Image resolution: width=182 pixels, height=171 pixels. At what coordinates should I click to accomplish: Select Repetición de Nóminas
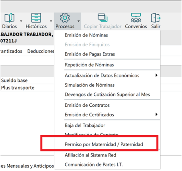tap(89, 65)
